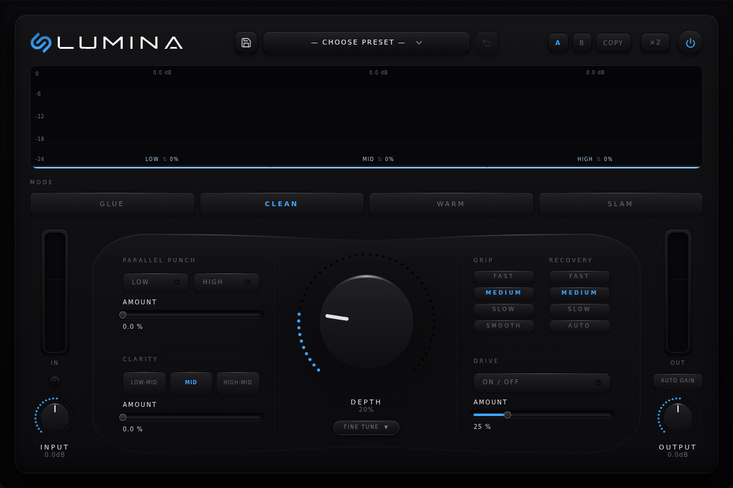The image size is (733, 488).
Task: Click the Lumina logo icon
Action: click(41, 43)
